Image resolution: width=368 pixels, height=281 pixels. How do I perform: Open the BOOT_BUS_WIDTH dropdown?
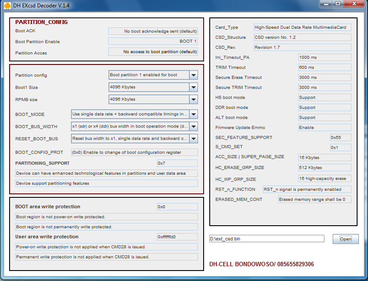coord(134,126)
